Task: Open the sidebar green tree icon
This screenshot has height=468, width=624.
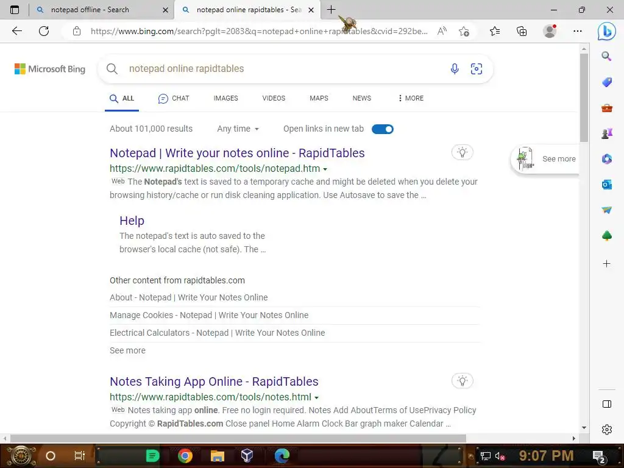Action: 606,236
